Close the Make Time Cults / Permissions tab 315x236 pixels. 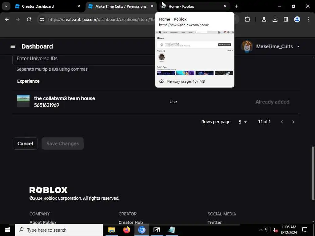point(152,6)
